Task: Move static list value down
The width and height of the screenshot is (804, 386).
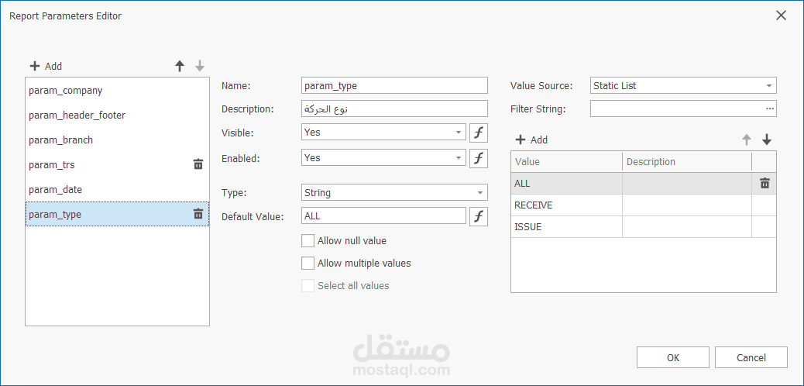Action: click(x=767, y=140)
